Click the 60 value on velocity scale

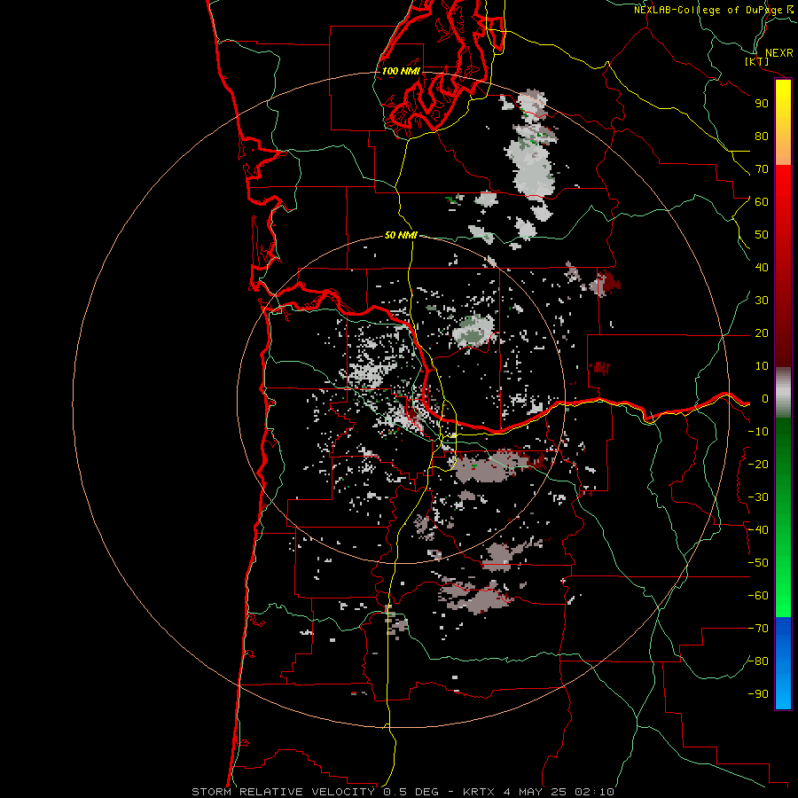tap(762, 202)
